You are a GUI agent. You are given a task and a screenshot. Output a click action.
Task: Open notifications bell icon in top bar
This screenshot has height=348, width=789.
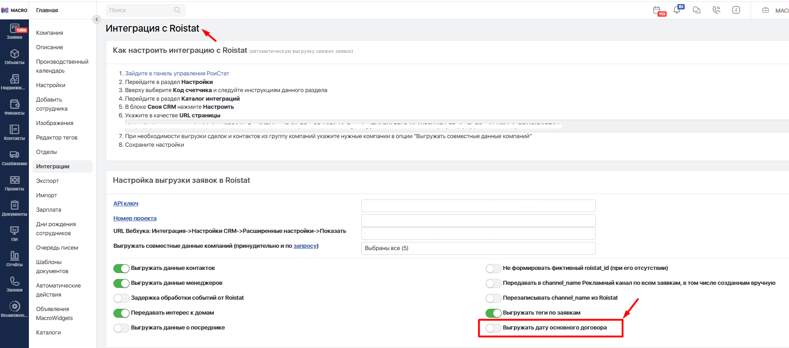(677, 10)
